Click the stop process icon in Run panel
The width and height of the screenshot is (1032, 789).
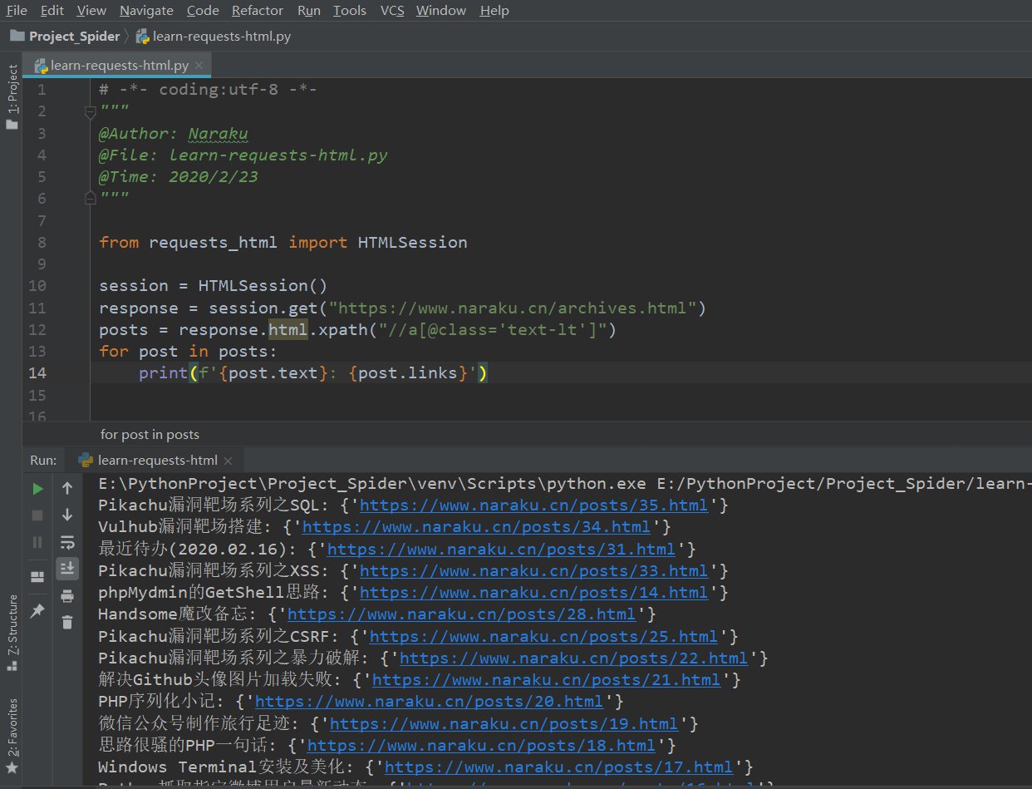click(x=37, y=515)
